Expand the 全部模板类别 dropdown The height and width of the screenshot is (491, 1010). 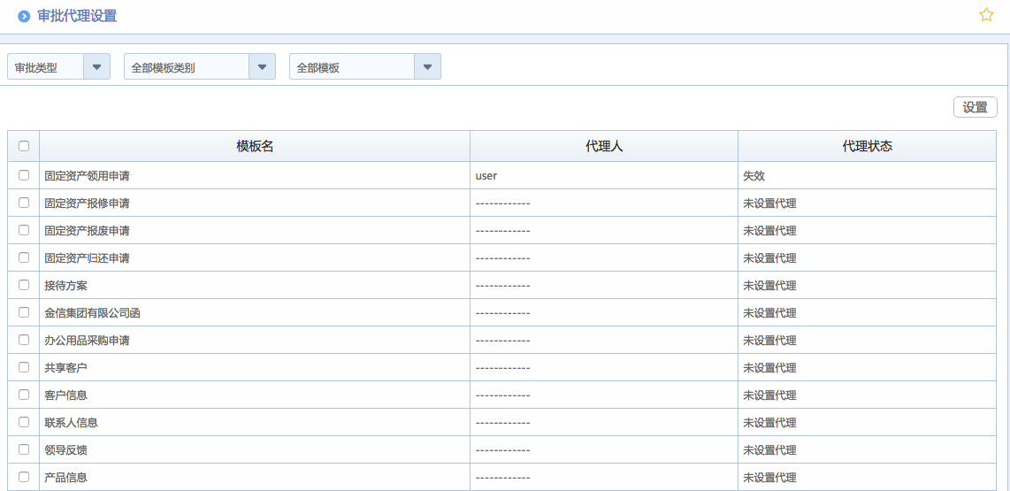[262, 67]
